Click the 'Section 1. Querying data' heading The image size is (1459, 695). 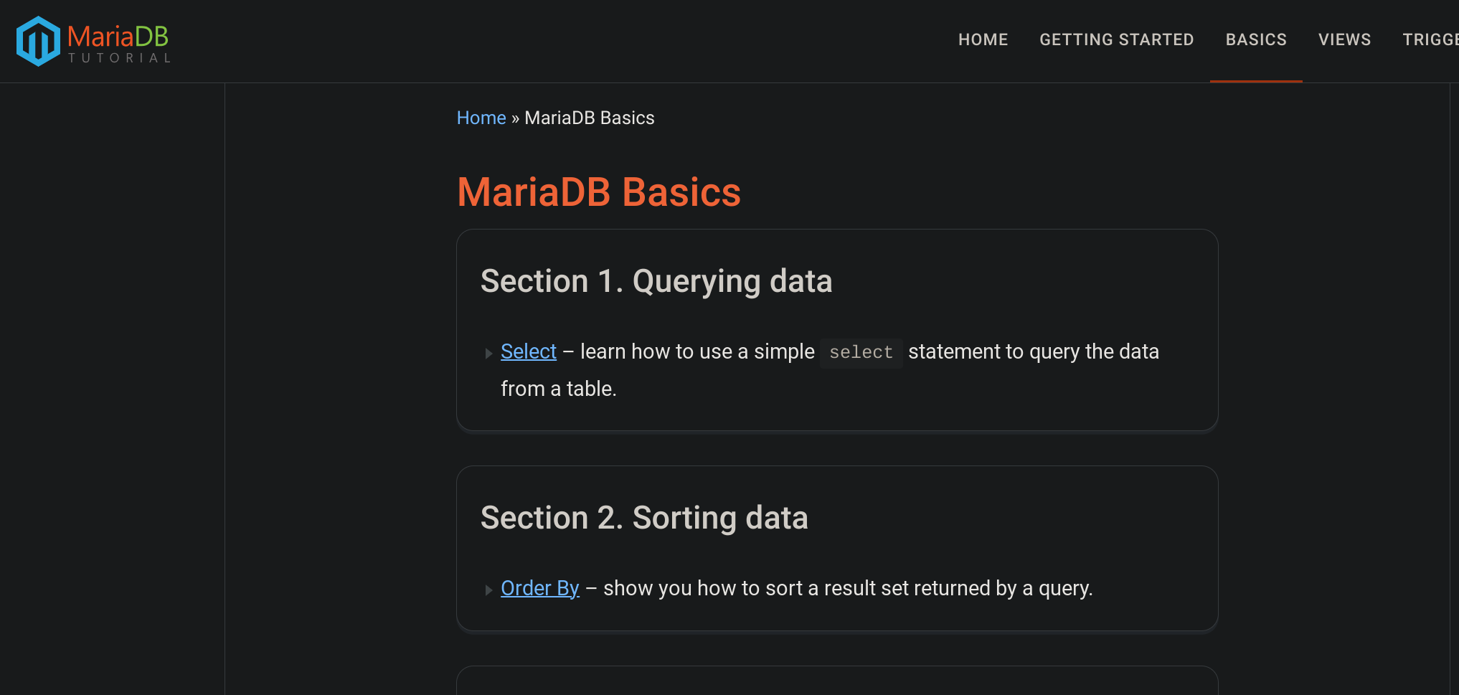[x=656, y=281]
